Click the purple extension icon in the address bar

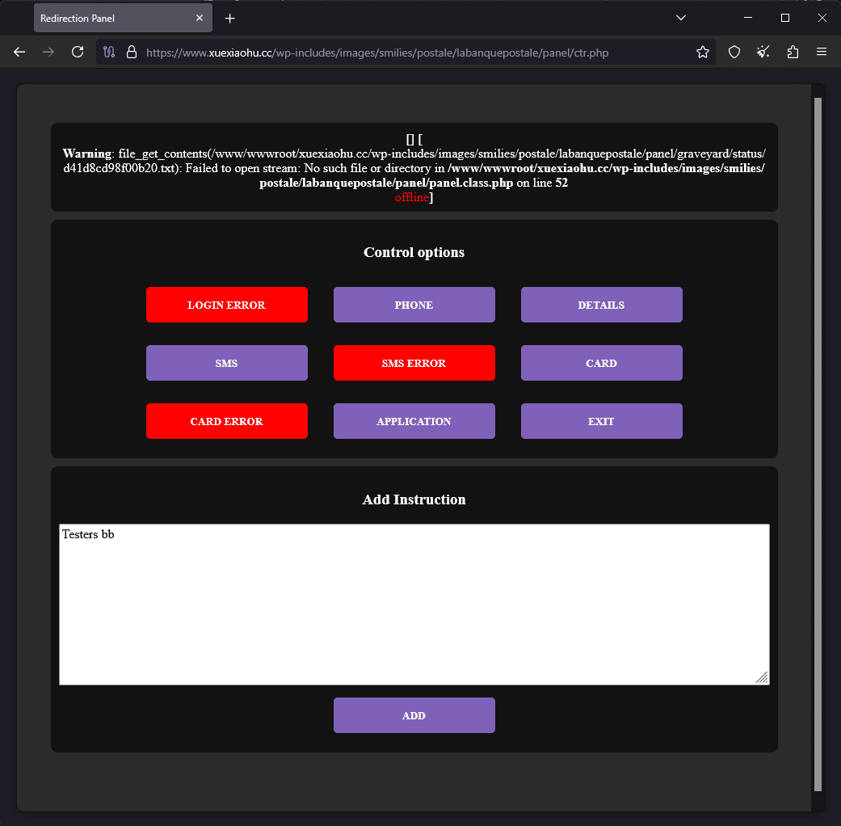tap(108, 52)
